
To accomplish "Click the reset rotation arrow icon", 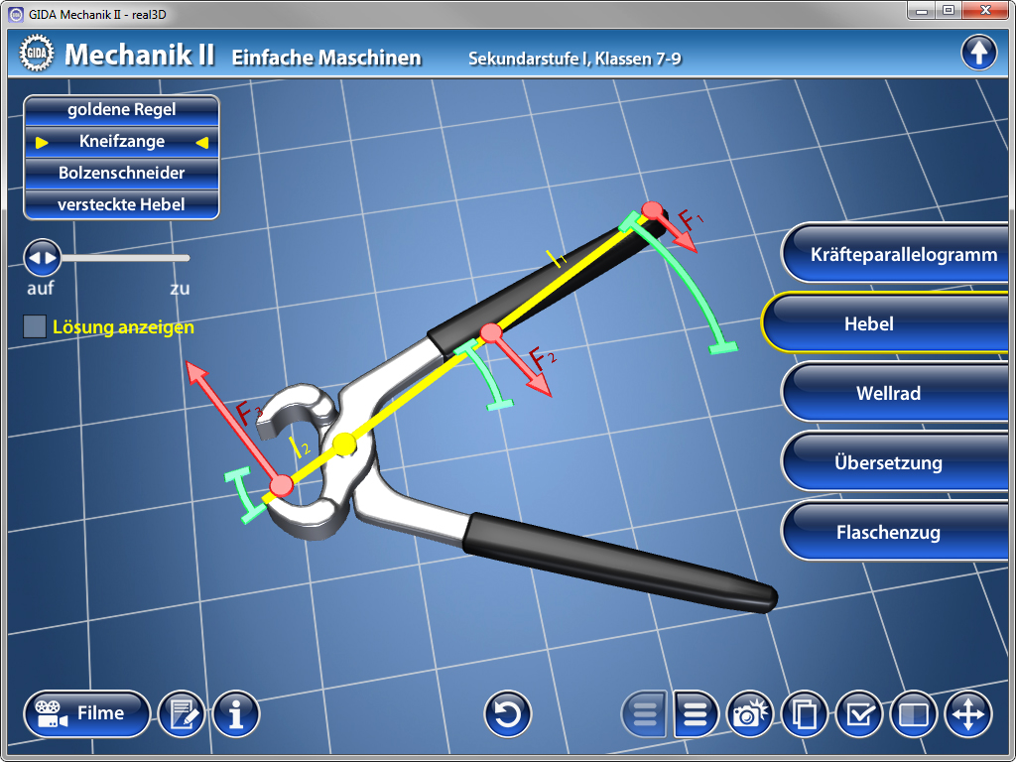I will 507,713.
